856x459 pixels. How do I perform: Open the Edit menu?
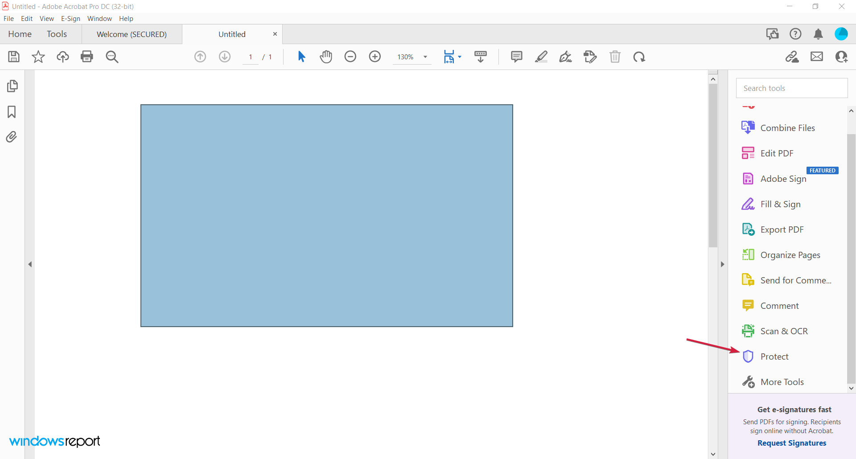click(x=27, y=19)
